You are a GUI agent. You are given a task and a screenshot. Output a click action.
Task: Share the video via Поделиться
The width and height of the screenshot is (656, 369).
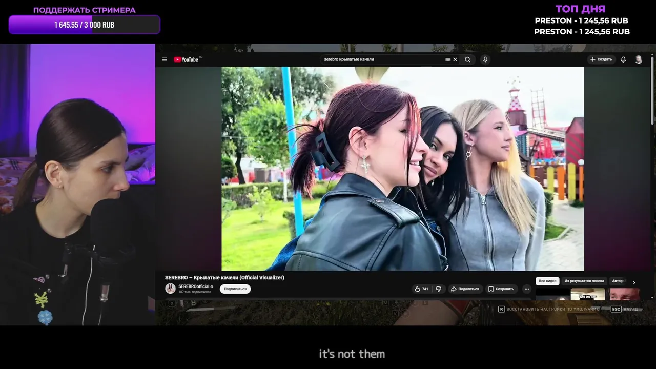coord(464,289)
